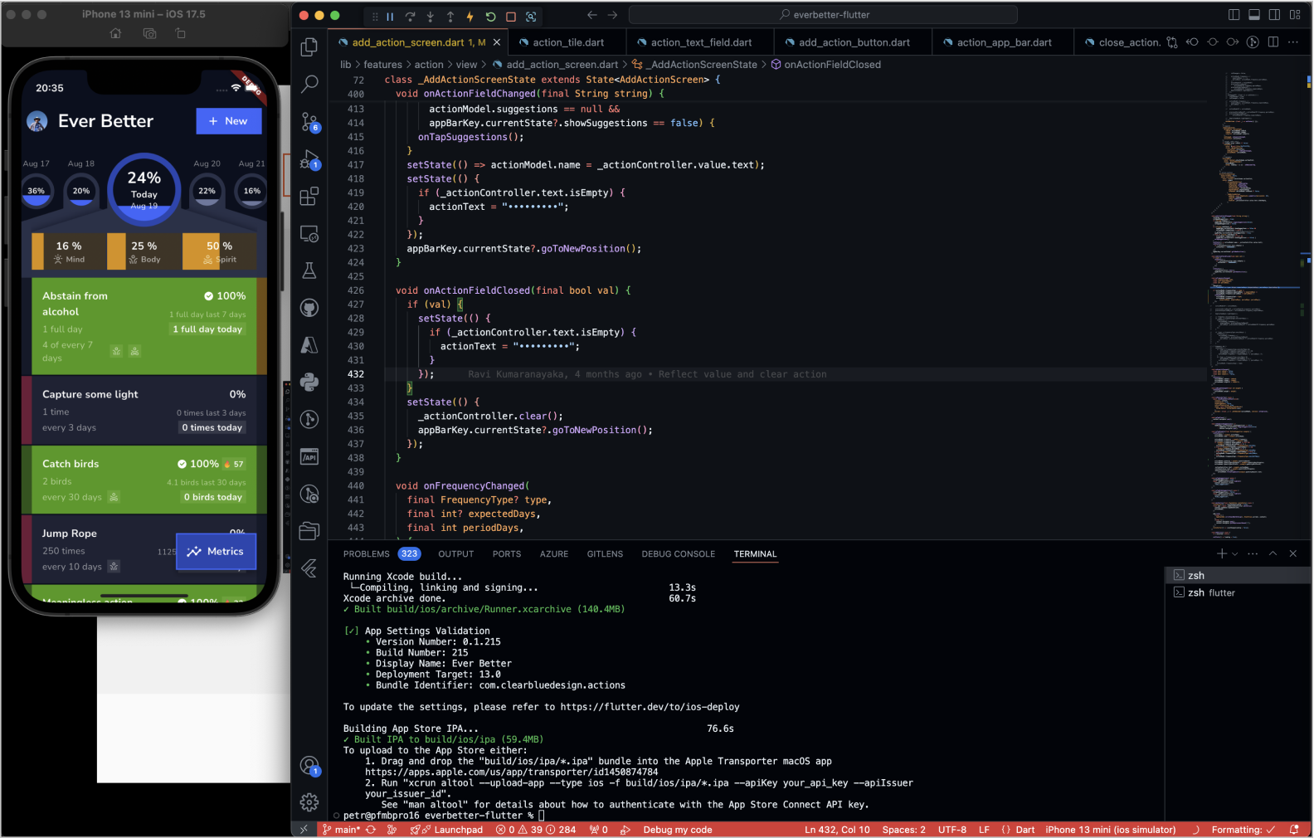The width and height of the screenshot is (1314, 838).
Task: Maximize the panel size chevron
Action: (1273, 553)
